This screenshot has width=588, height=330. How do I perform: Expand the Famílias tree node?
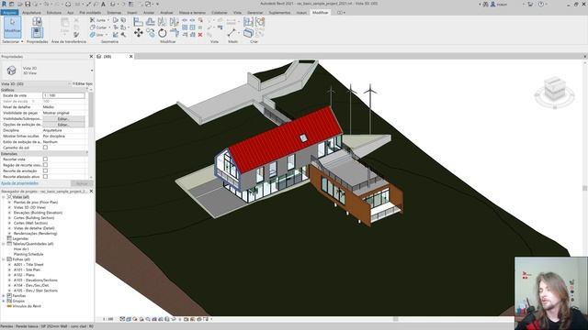coord(4,295)
